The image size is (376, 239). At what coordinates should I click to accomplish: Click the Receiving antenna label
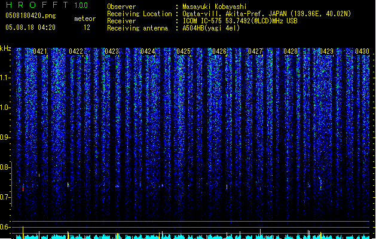(x=137, y=28)
